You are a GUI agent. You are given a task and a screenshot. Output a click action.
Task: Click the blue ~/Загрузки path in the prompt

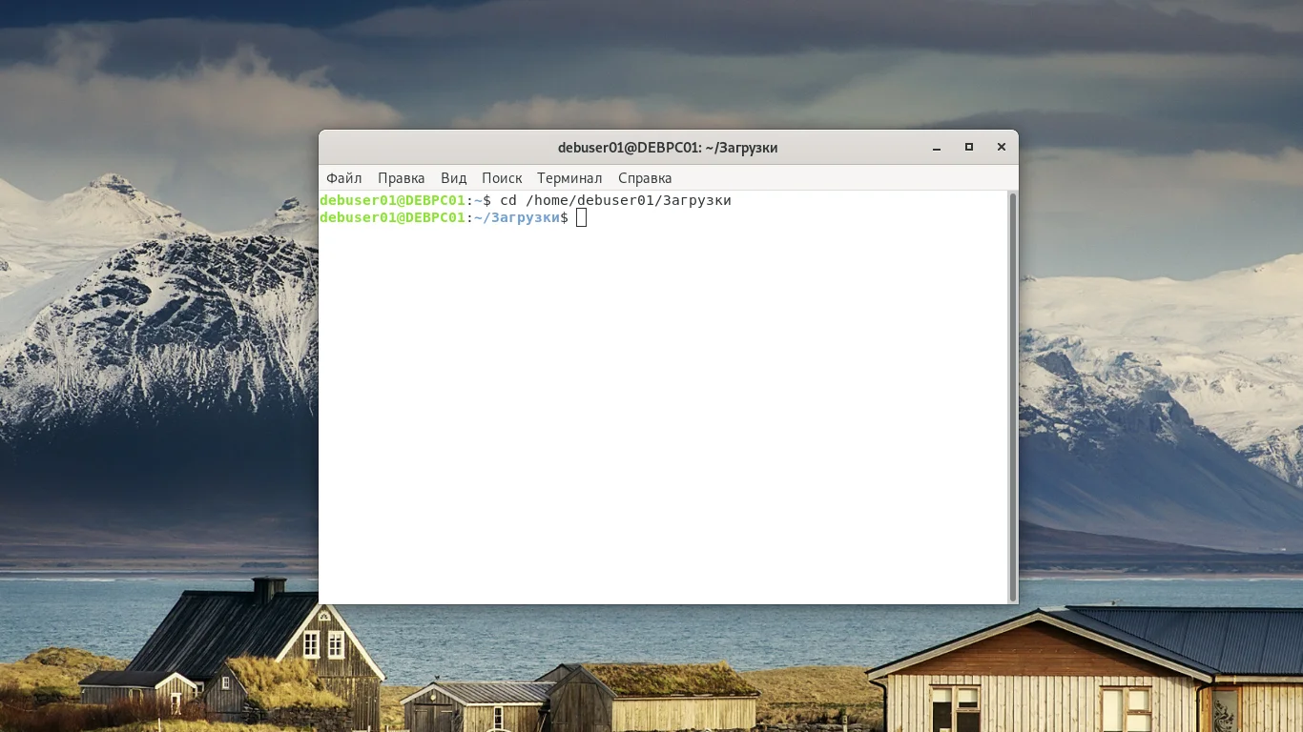pyautogui.click(x=517, y=218)
